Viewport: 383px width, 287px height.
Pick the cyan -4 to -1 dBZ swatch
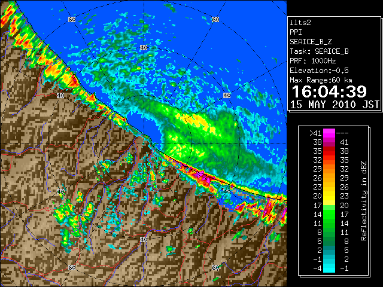tap(329, 268)
